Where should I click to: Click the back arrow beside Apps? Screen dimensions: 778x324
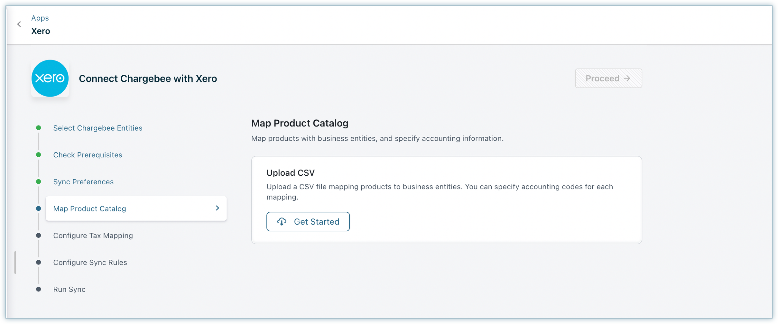coord(19,24)
